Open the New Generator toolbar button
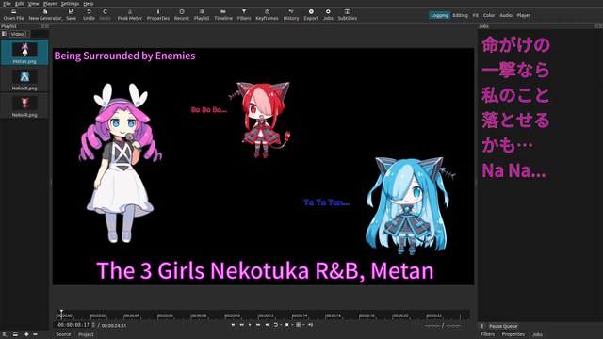Screen dimensions: 603x339 coord(45,15)
